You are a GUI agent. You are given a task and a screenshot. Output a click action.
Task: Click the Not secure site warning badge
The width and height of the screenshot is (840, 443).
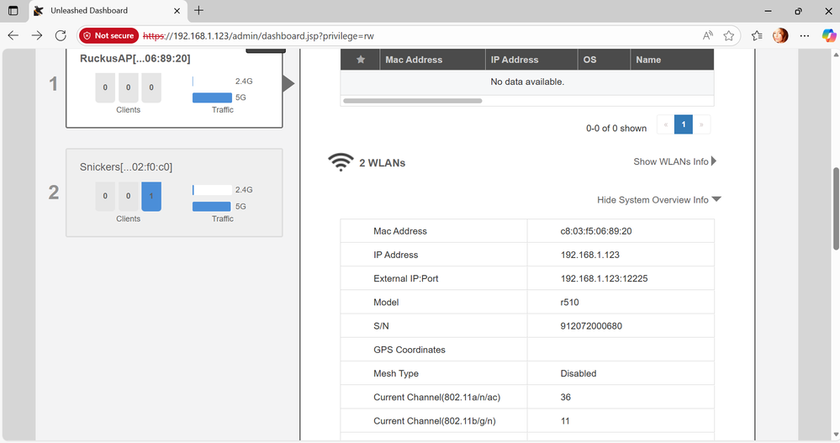click(x=108, y=36)
